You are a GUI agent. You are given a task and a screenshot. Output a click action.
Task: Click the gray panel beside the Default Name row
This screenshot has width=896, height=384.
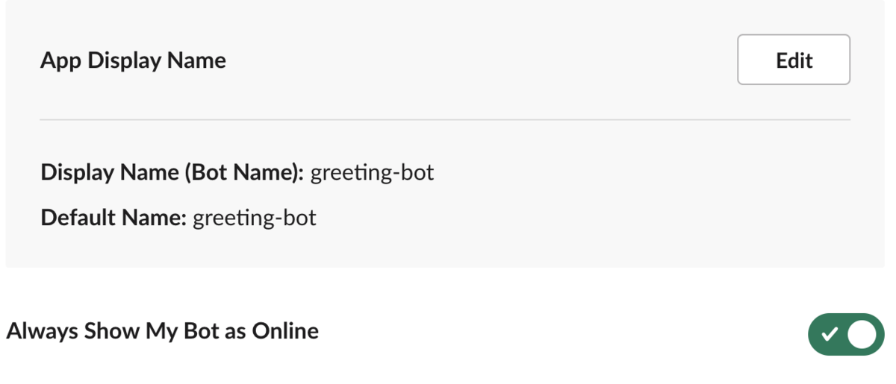[x=597, y=218]
